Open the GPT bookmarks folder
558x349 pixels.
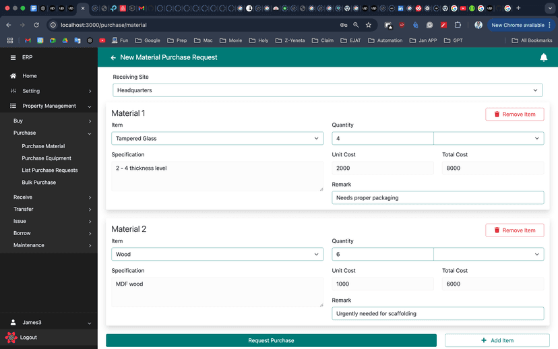click(454, 40)
